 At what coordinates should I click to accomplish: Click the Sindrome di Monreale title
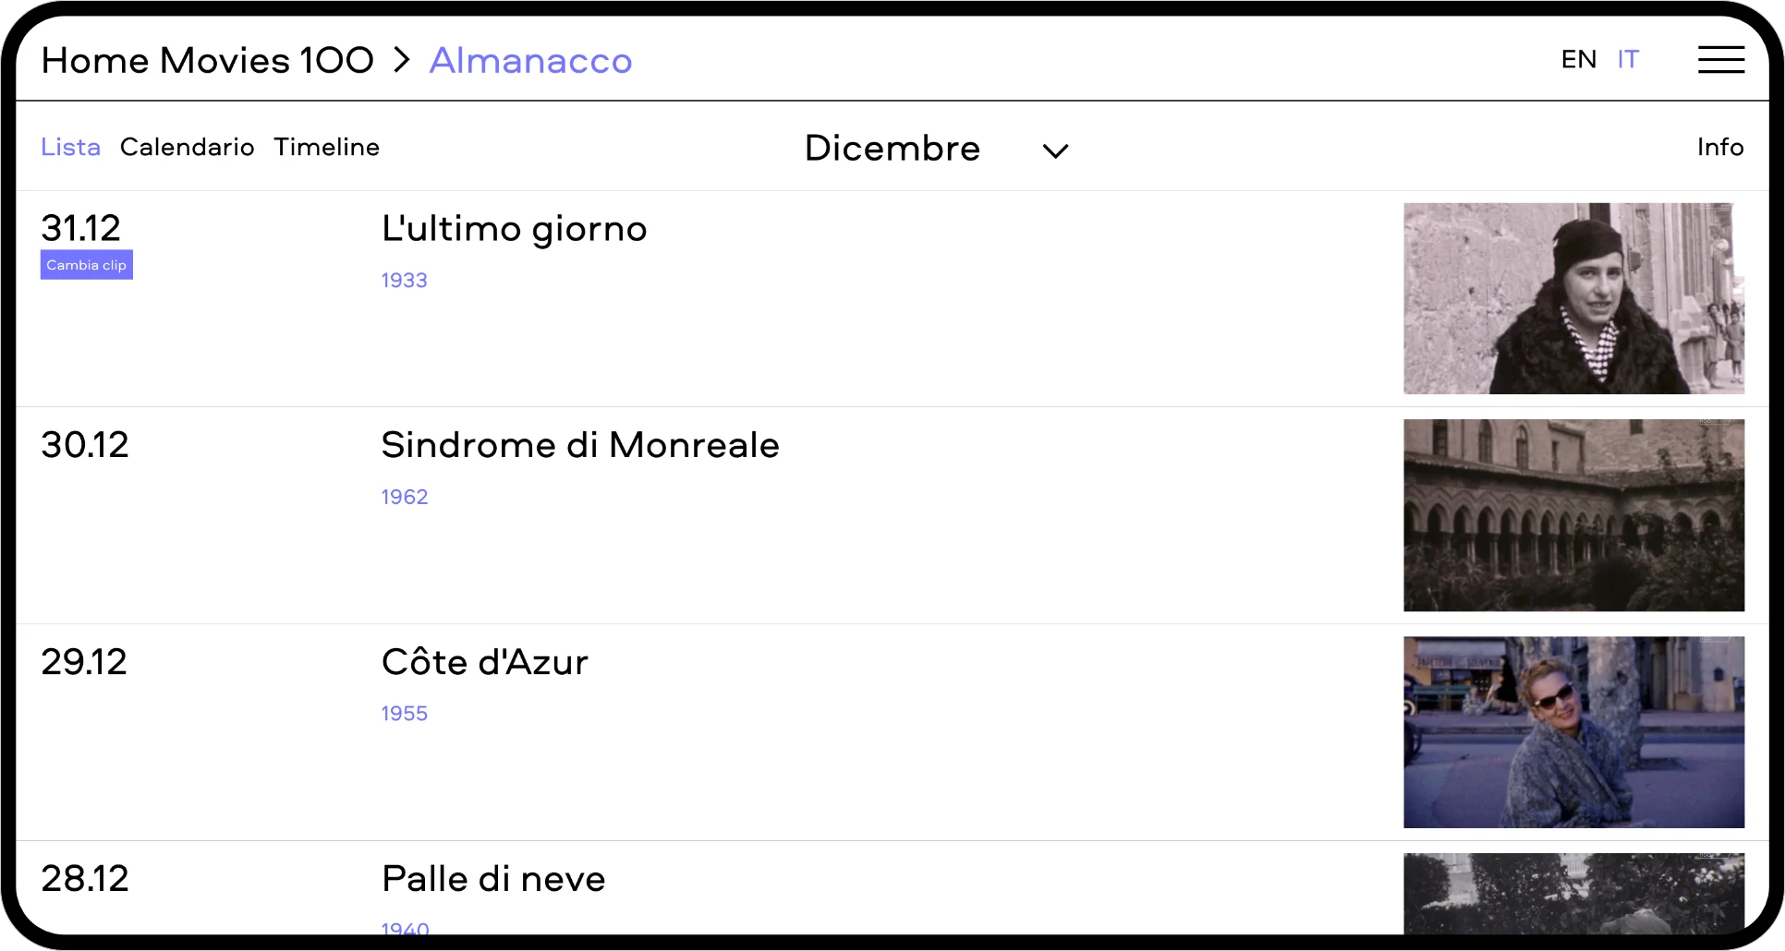coord(579,445)
